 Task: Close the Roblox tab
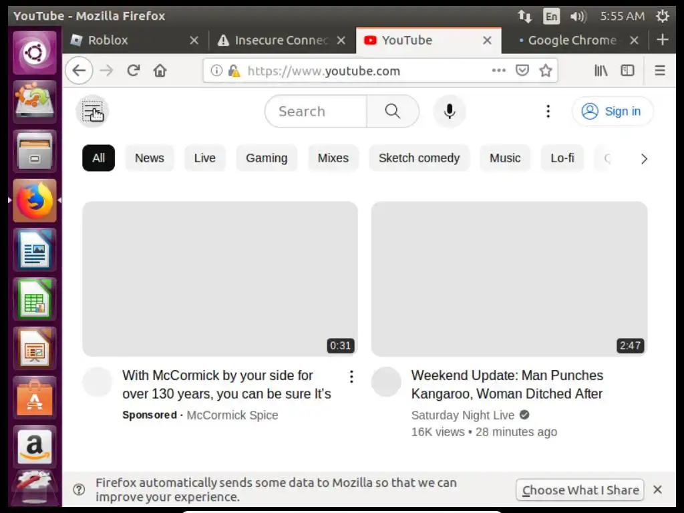pos(194,40)
